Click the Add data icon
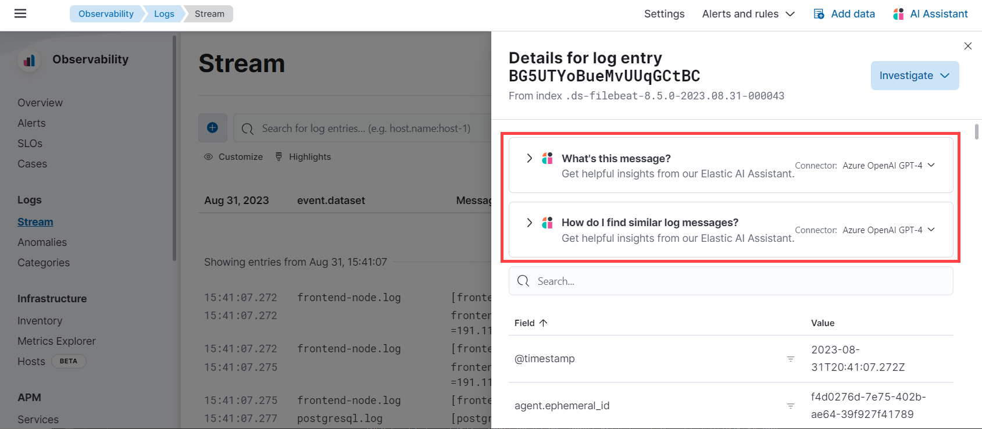982x429 pixels. [x=819, y=14]
